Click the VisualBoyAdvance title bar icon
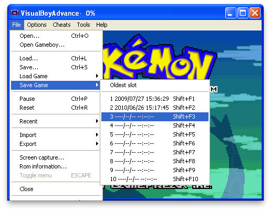 tap(15, 13)
